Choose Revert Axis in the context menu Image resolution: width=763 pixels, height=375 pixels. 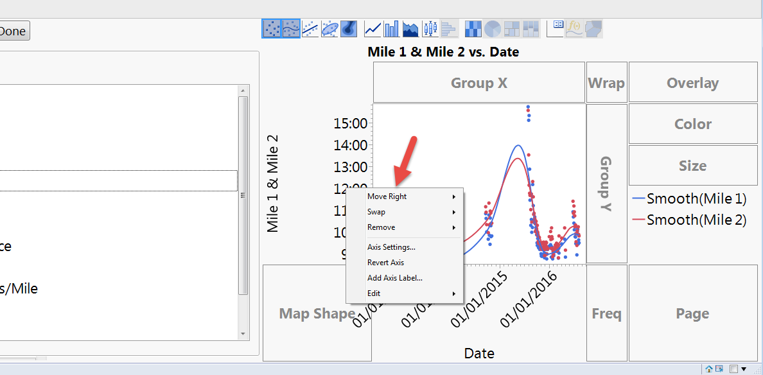(x=386, y=262)
